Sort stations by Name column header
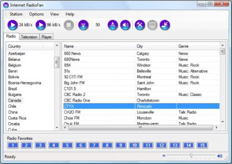232x164 pixels. pyautogui.click(x=99, y=46)
